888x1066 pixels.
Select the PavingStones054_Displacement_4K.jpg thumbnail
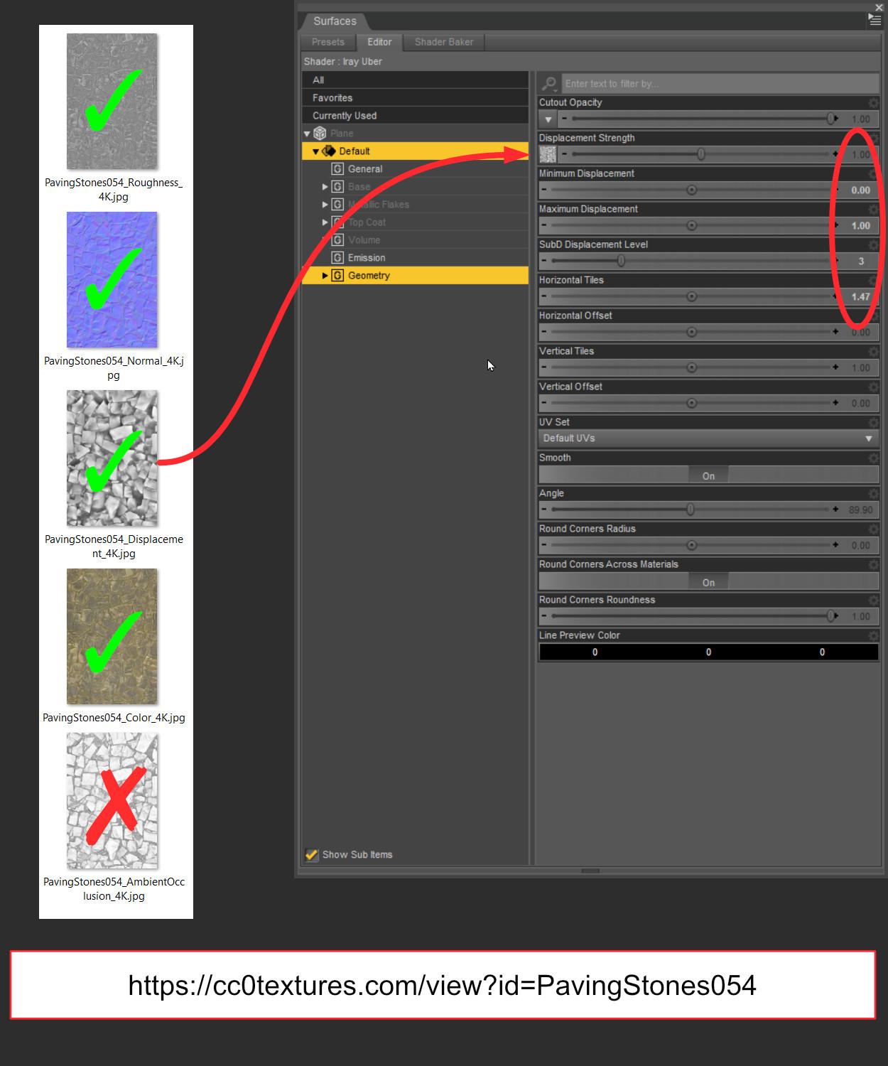coord(112,458)
